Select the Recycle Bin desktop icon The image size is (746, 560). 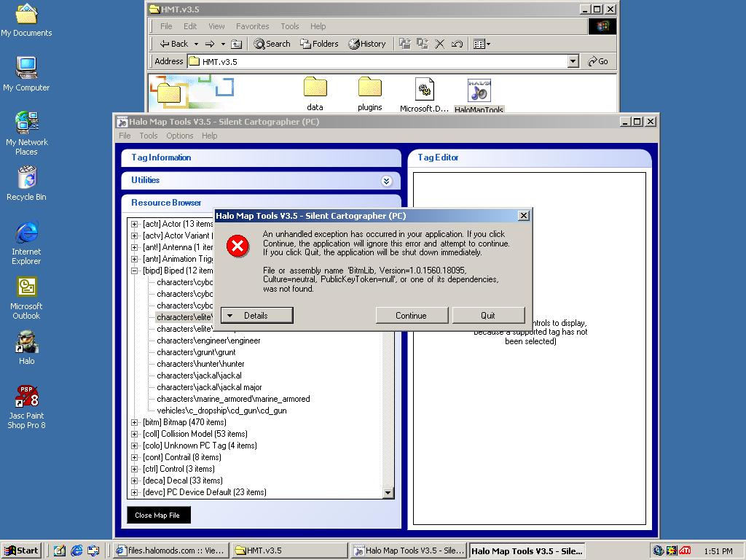pos(26,183)
